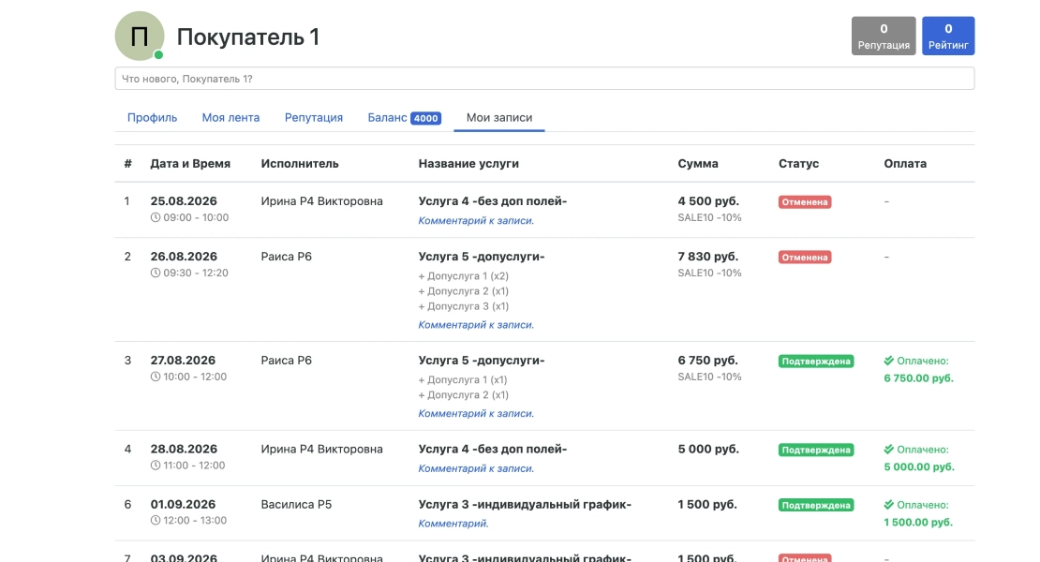Viewport: 1040px width, 562px height.
Task: Click the date 25.08.2026
Action: click(x=184, y=200)
